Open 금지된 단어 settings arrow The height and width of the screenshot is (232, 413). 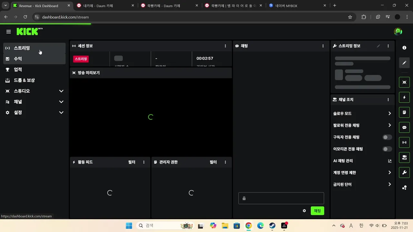(x=389, y=184)
